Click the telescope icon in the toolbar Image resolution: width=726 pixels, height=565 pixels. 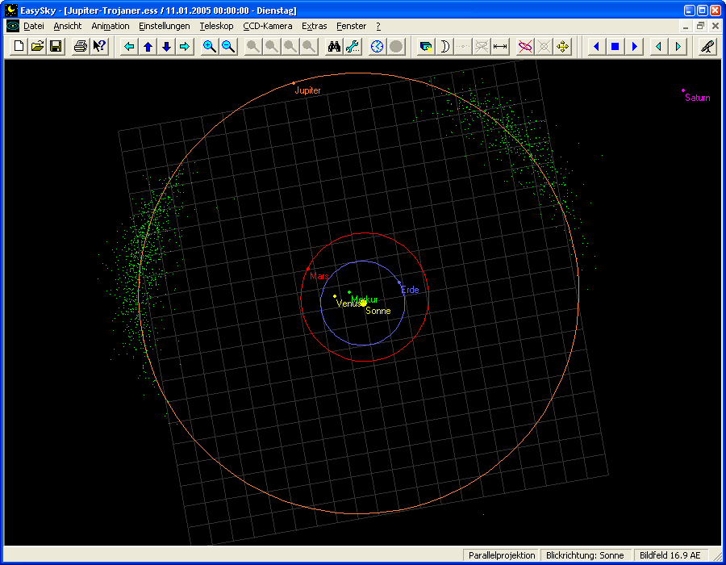[x=707, y=47]
